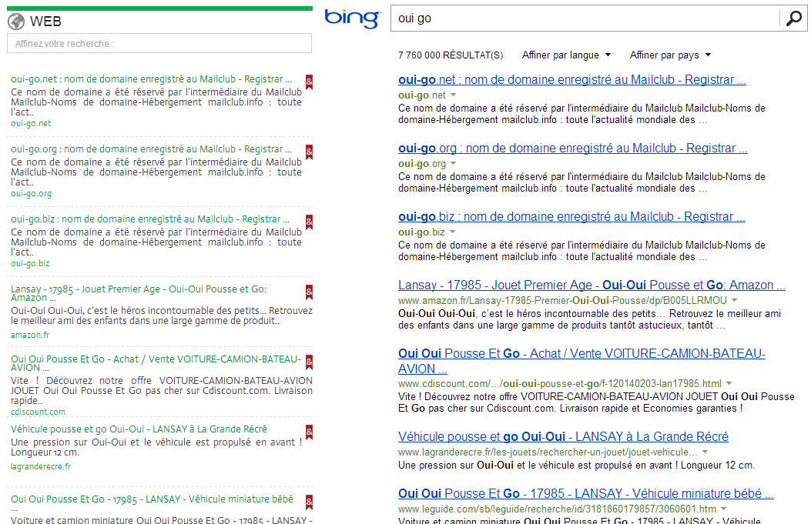This screenshot has width=811, height=524.
Task: Open the blue 'Oui Oui Pousse Et Go - Achat / Vente' Bing link
Action: [x=582, y=361]
